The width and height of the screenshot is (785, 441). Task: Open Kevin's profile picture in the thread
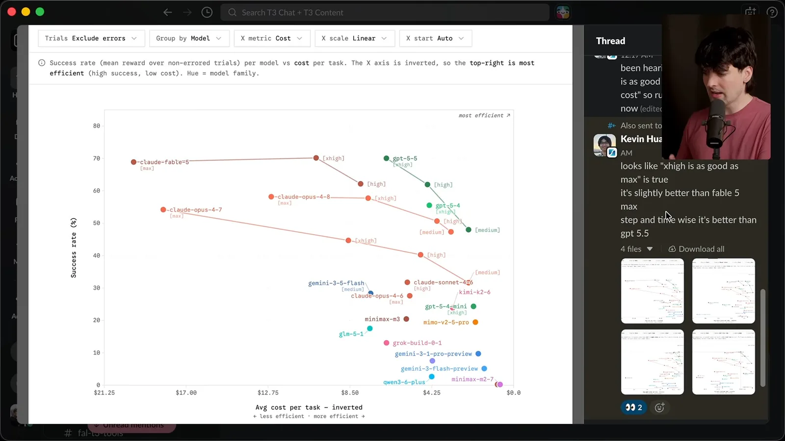(604, 146)
